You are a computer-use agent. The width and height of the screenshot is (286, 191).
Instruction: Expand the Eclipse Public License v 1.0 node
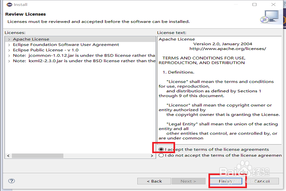pyautogui.click(x=9, y=50)
